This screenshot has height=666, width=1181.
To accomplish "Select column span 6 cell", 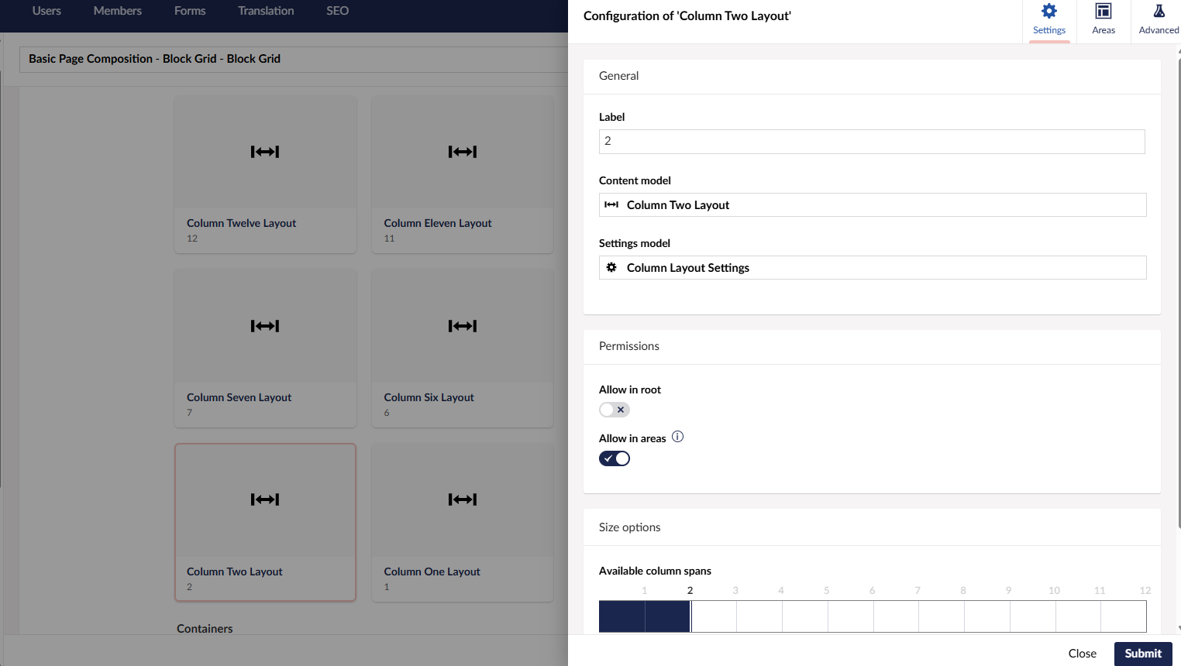I will [x=850, y=616].
